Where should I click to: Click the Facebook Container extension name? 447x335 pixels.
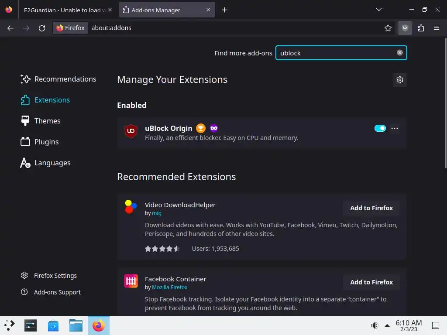(175, 279)
